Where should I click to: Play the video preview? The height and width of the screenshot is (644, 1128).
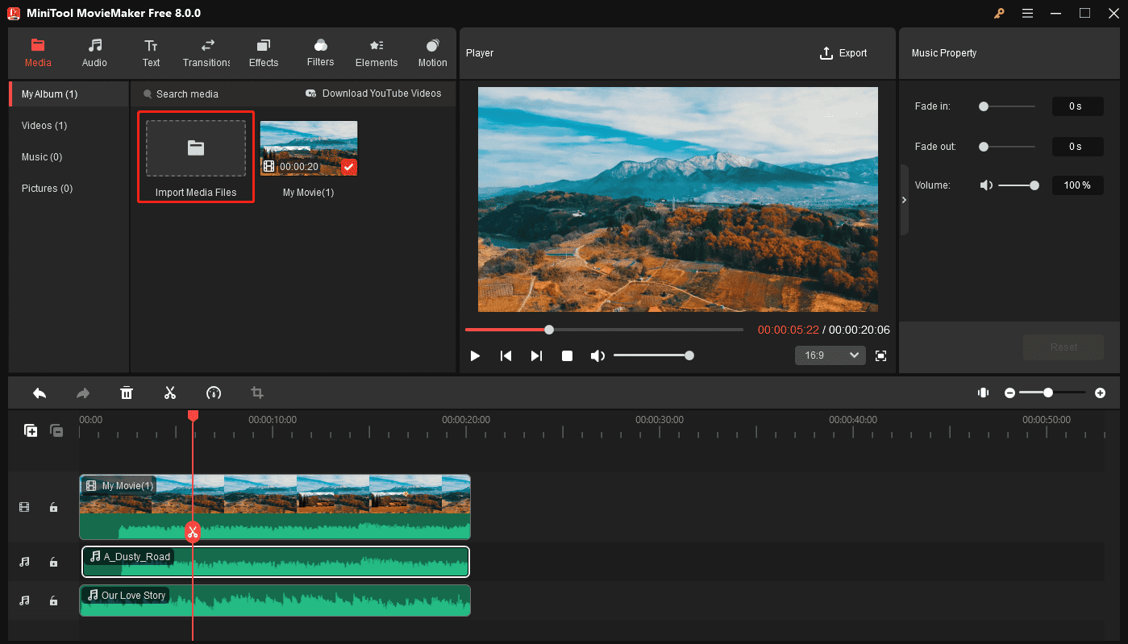click(x=475, y=355)
